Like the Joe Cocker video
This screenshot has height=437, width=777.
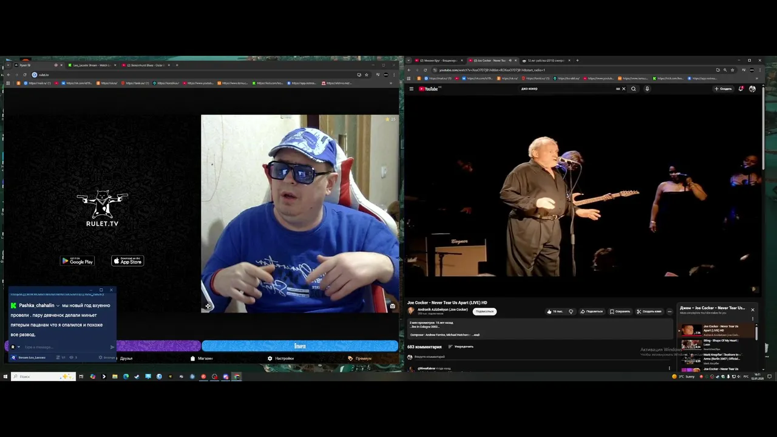(555, 311)
